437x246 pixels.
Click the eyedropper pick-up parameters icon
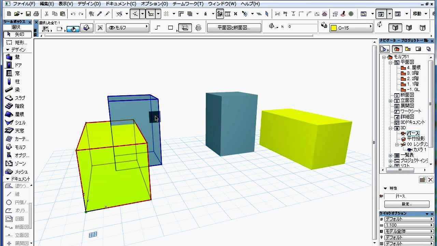tap(99, 14)
